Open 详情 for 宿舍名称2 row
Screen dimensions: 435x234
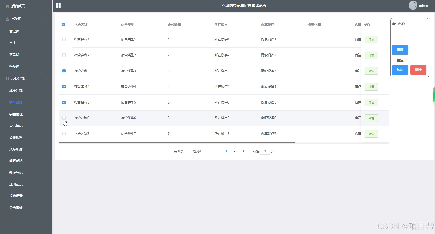(371, 55)
